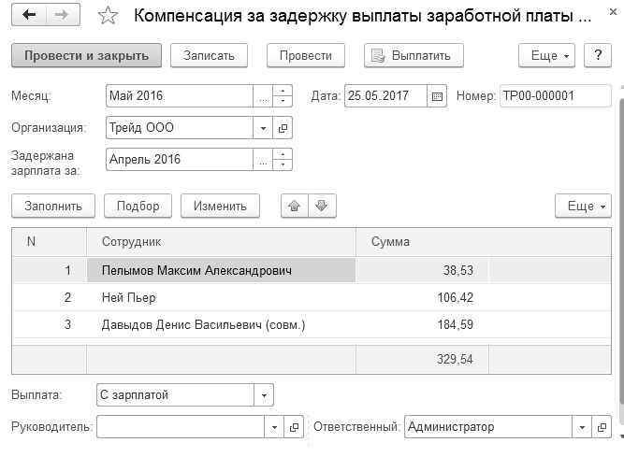Open the Организация record via open icon
This screenshot has width=624, height=457.
click(283, 128)
